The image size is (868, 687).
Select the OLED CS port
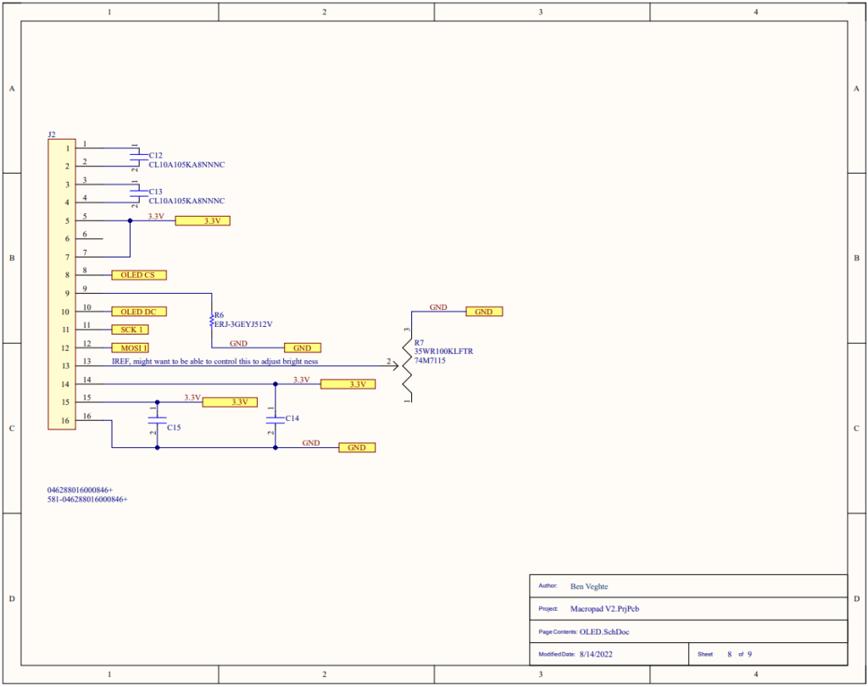click(x=138, y=275)
